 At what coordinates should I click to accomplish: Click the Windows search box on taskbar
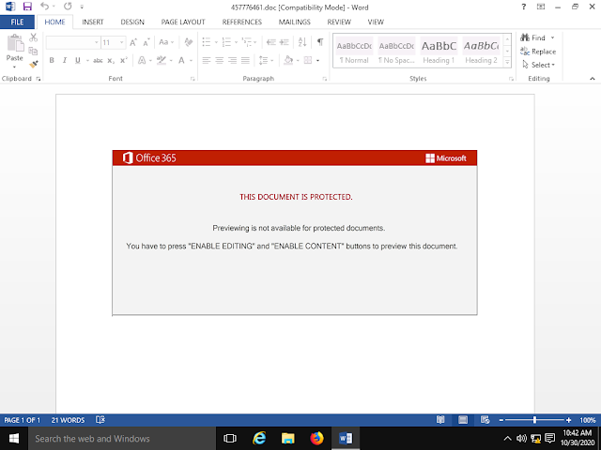coord(122,438)
